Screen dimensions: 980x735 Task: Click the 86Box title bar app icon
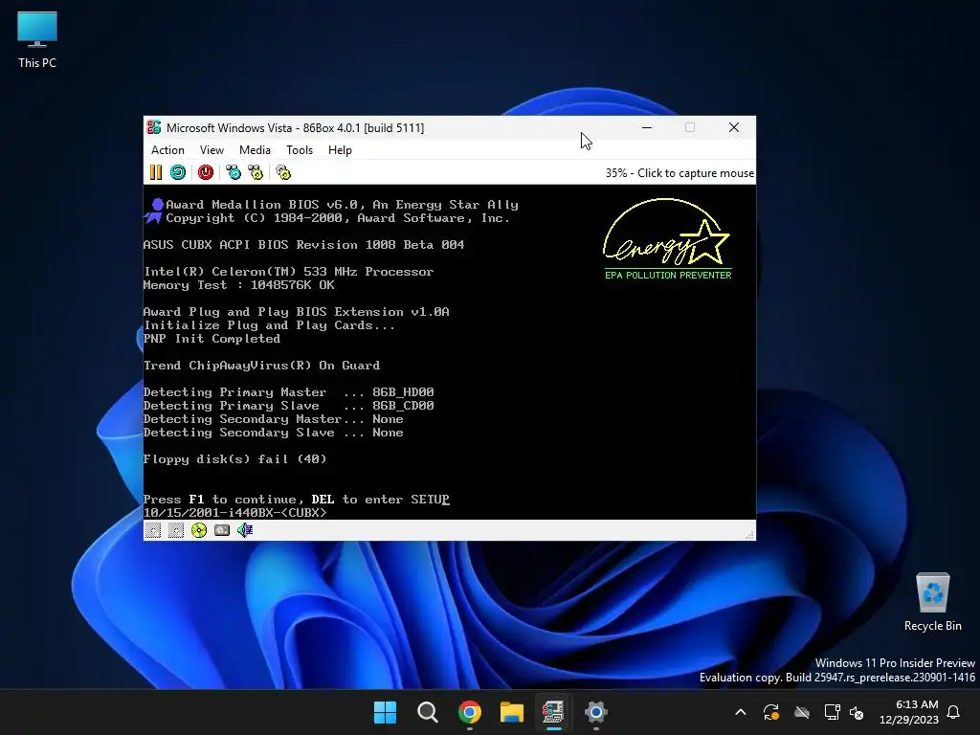tap(154, 127)
